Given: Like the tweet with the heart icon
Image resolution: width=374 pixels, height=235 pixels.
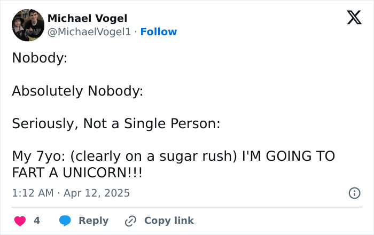Looking at the screenshot, I should [19, 221].
